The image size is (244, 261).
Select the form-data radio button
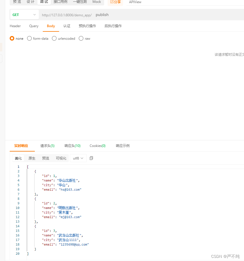coord(29,38)
